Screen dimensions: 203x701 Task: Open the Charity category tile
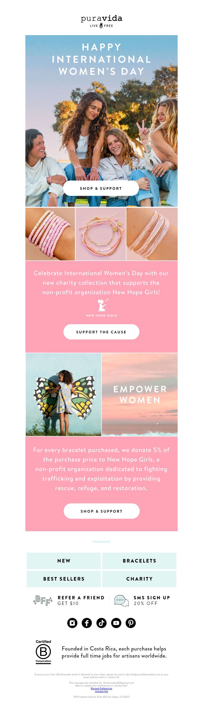[x=139, y=579]
